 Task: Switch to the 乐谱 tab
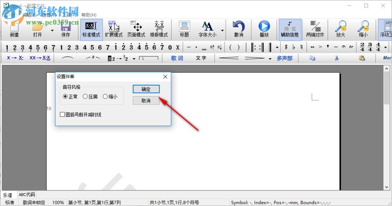pyautogui.click(x=8, y=195)
